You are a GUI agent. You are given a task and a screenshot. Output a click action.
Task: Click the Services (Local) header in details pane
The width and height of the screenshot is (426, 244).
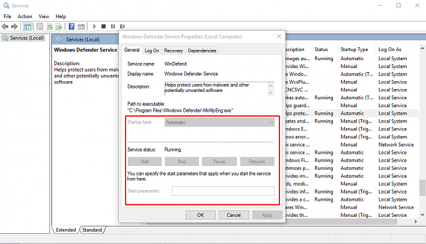83,40
